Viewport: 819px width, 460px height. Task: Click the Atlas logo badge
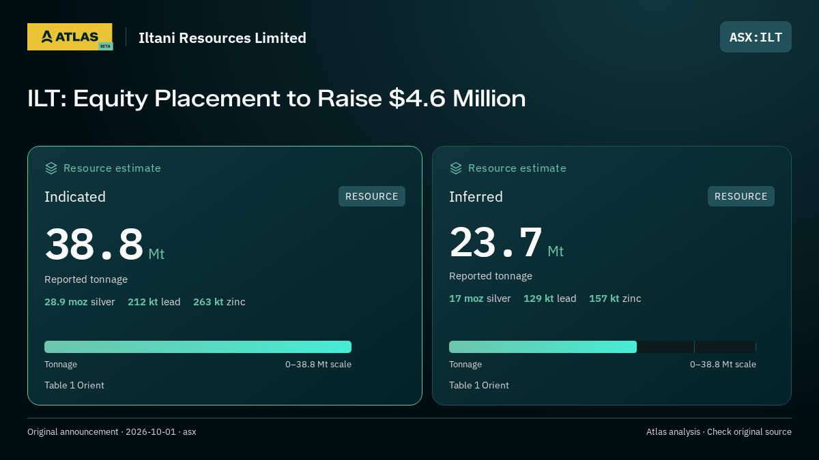pyautogui.click(x=70, y=37)
